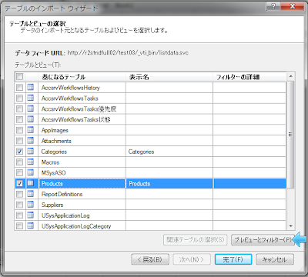Click table icon for ReportDefinitions row
Image resolution: width=308 pixels, height=277 pixels.
[31, 194]
